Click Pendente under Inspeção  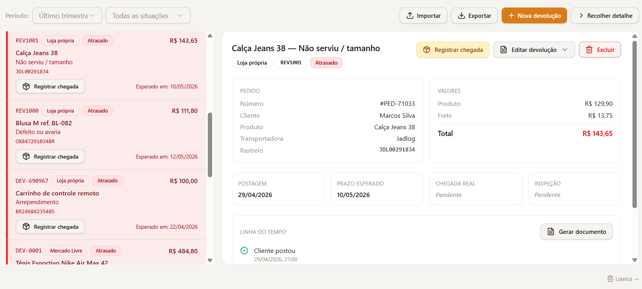pyautogui.click(x=547, y=195)
